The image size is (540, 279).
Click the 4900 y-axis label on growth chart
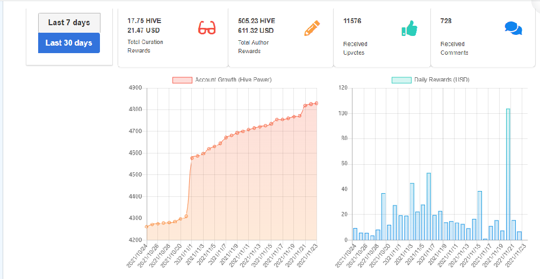pyautogui.click(x=135, y=88)
